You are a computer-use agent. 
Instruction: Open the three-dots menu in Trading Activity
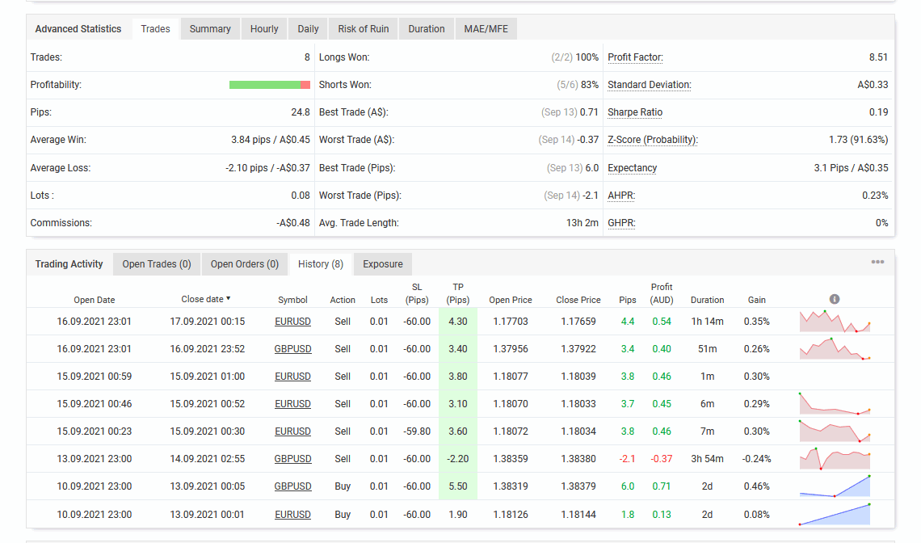(x=877, y=262)
